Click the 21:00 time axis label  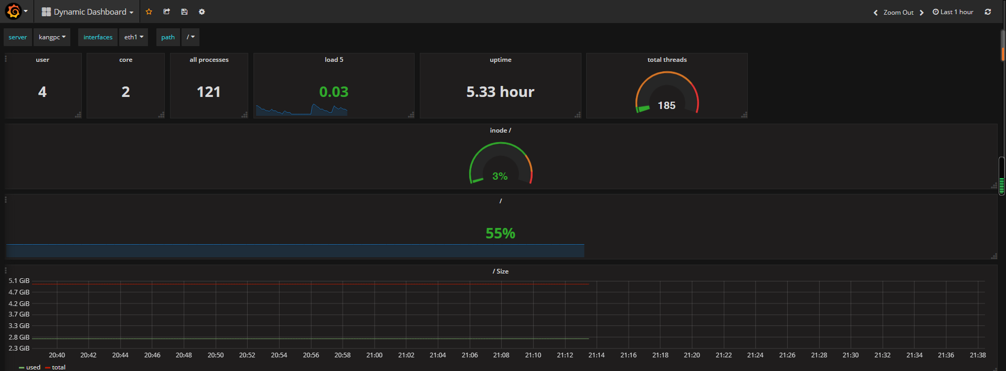[x=375, y=355]
